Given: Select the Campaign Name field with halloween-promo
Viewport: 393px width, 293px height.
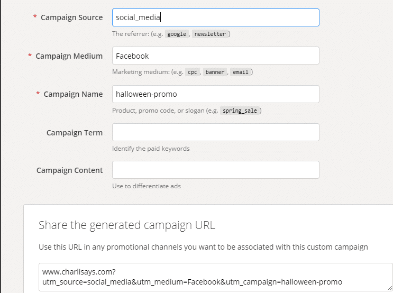Looking at the screenshot, I should (216, 94).
